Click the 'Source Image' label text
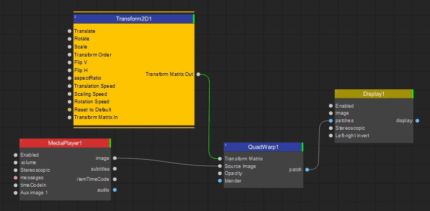This screenshot has width=430, height=211. click(240, 166)
